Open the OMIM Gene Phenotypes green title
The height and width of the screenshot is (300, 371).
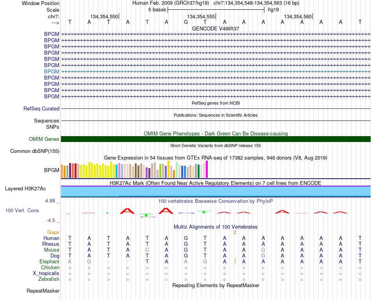click(216, 133)
